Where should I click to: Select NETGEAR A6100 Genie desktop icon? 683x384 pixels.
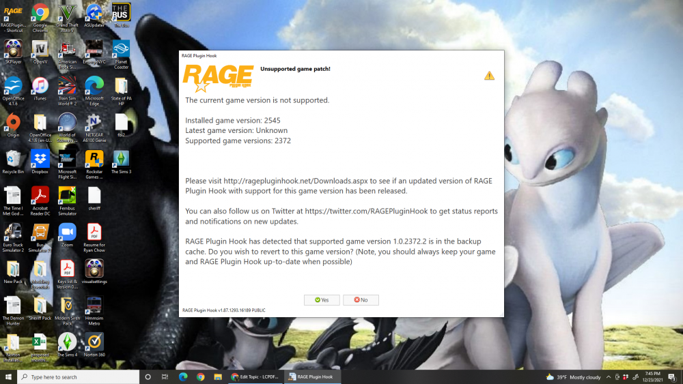(x=94, y=128)
